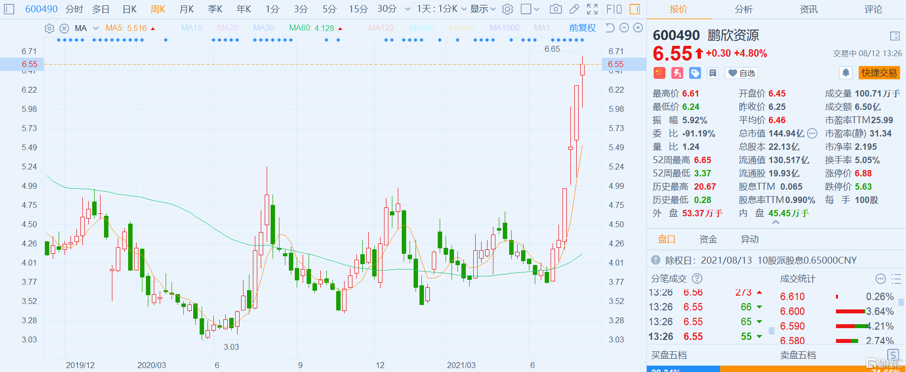Screen dimensions: 906x372
Task: Open chart settings gear in top toolbar
Action: 508,9
